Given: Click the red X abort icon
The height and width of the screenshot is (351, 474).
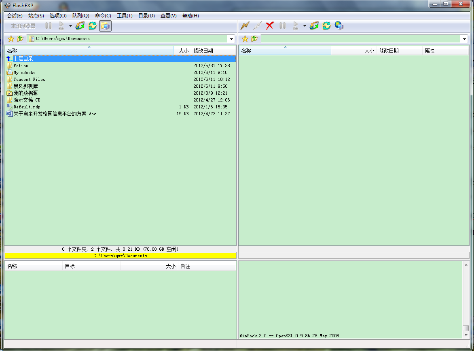Looking at the screenshot, I should (270, 26).
